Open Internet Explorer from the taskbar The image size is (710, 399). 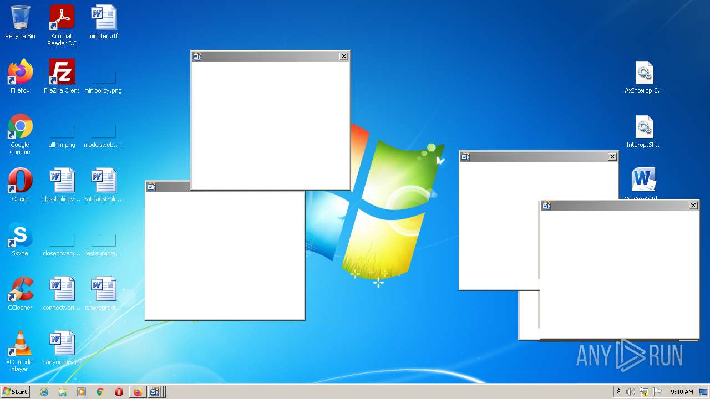click(x=44, y=392)
